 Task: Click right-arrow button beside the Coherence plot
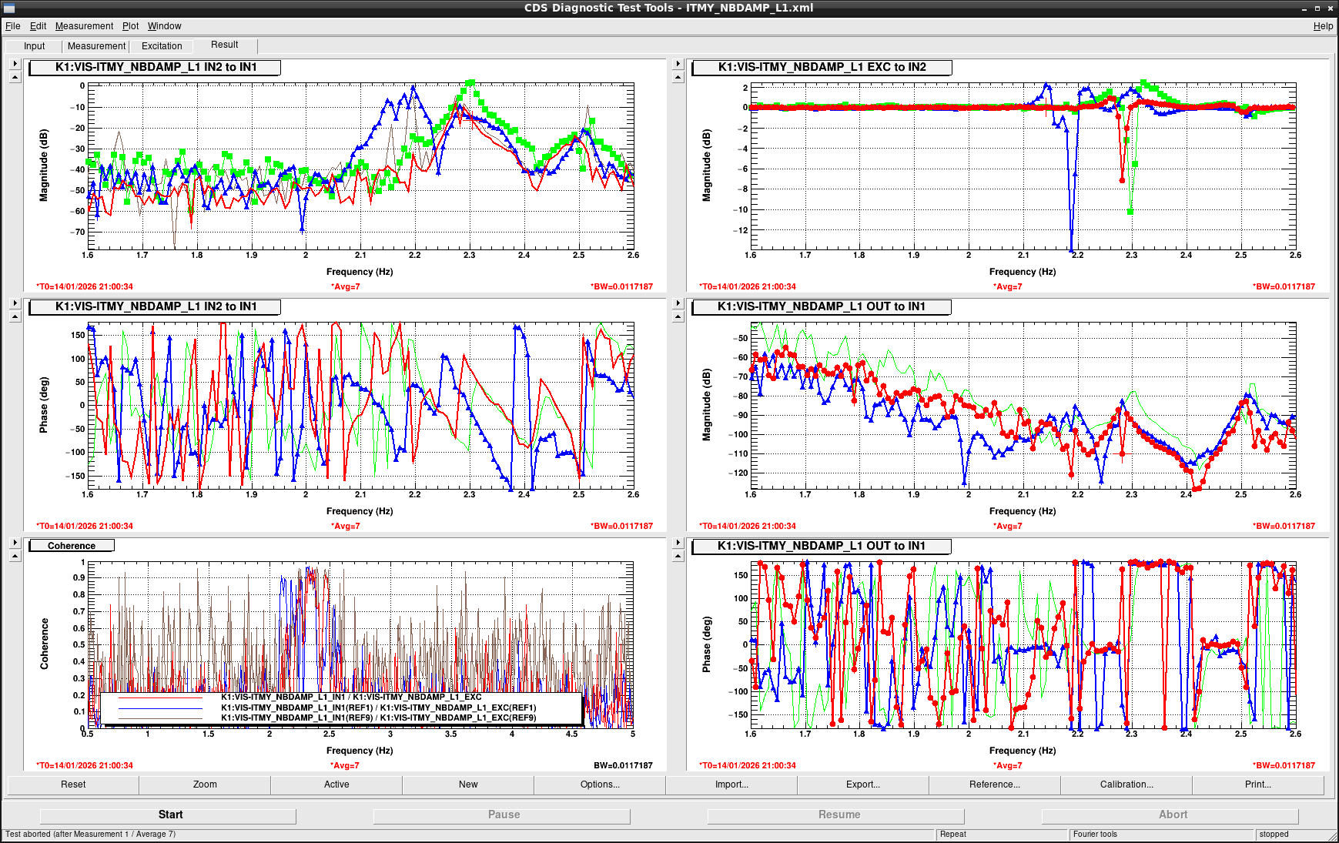pos(15,542)
